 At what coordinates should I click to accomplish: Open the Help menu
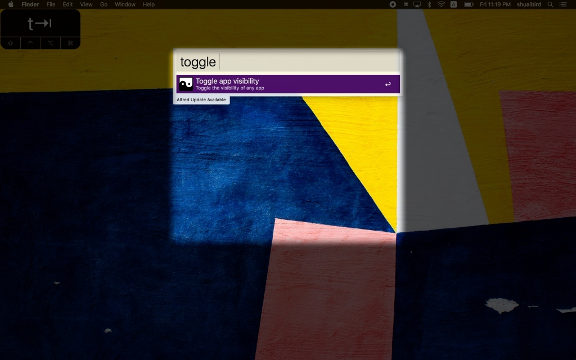pos(148,4)
